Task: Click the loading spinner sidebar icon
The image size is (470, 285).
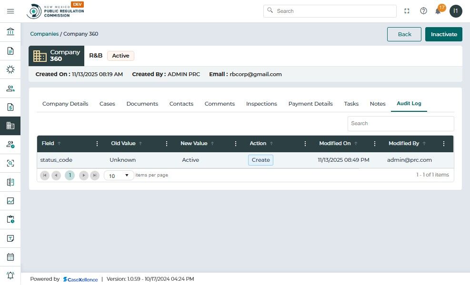Action: 10,69
